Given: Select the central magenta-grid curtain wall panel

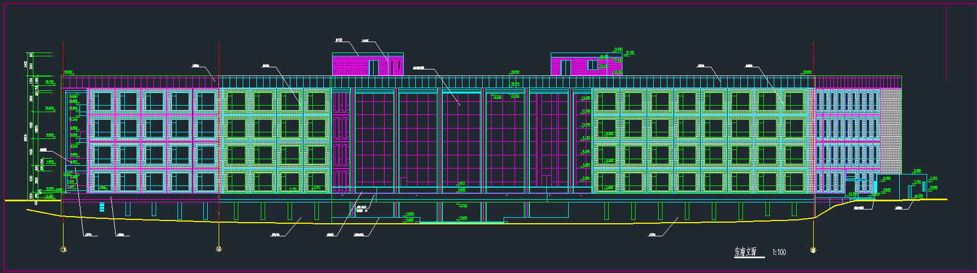Looking at the screenshot, I should point(461,142).
